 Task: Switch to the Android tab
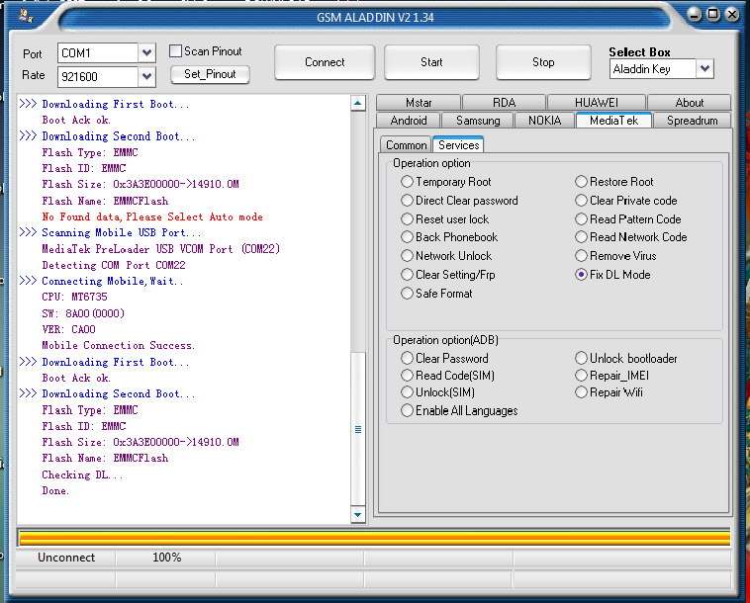click(x=409, y=121)
